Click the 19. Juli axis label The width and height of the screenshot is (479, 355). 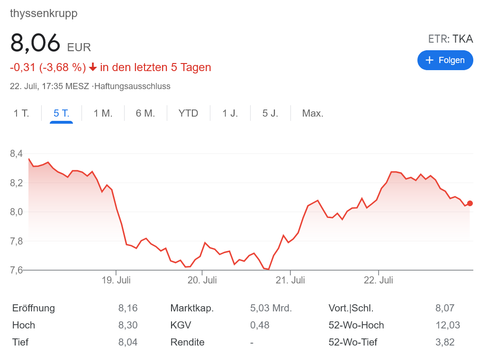[116, 280]
